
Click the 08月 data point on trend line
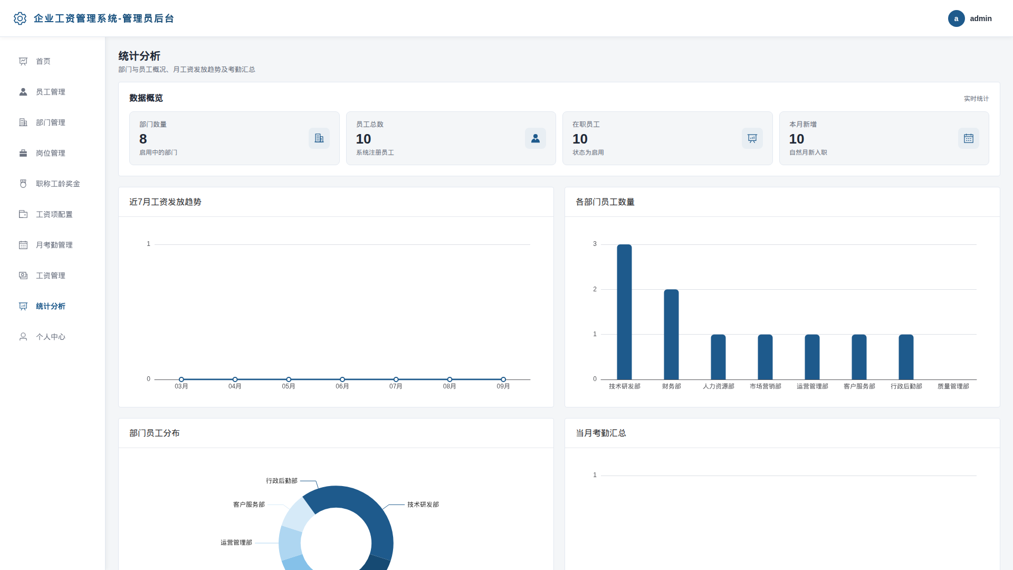pyautogui.click(x=450, y=379)
